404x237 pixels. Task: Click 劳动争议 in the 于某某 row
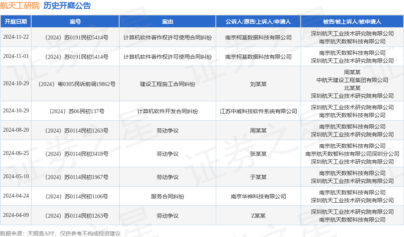point(167,177)
